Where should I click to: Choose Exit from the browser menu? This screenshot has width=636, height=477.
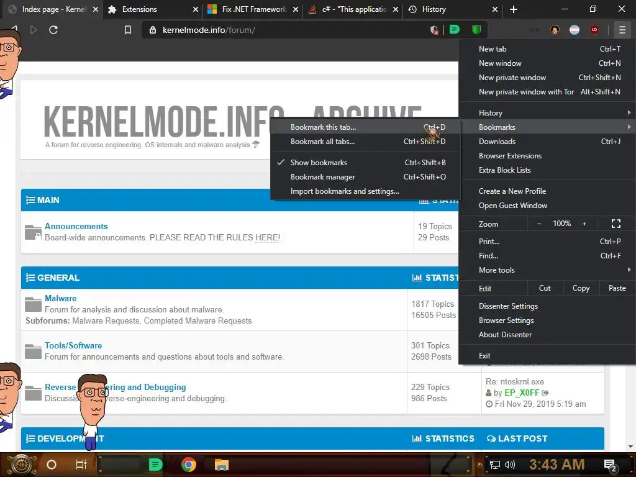tap(547, 355)
